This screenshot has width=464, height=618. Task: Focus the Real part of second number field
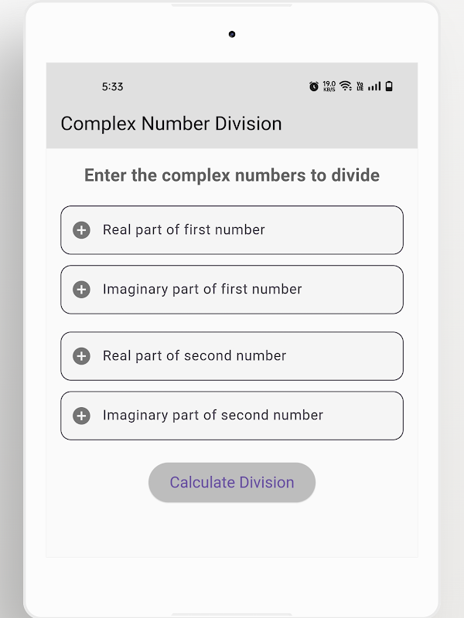click(x=247, y=356)
